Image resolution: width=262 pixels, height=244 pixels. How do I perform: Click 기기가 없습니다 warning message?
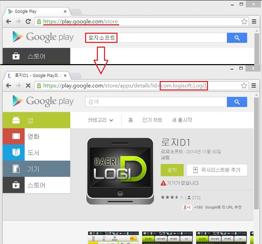coord(180,183)
